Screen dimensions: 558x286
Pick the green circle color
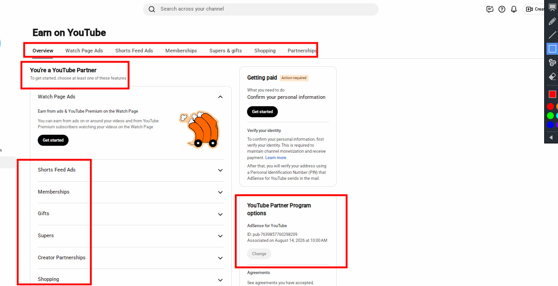(x=550, y=115)
